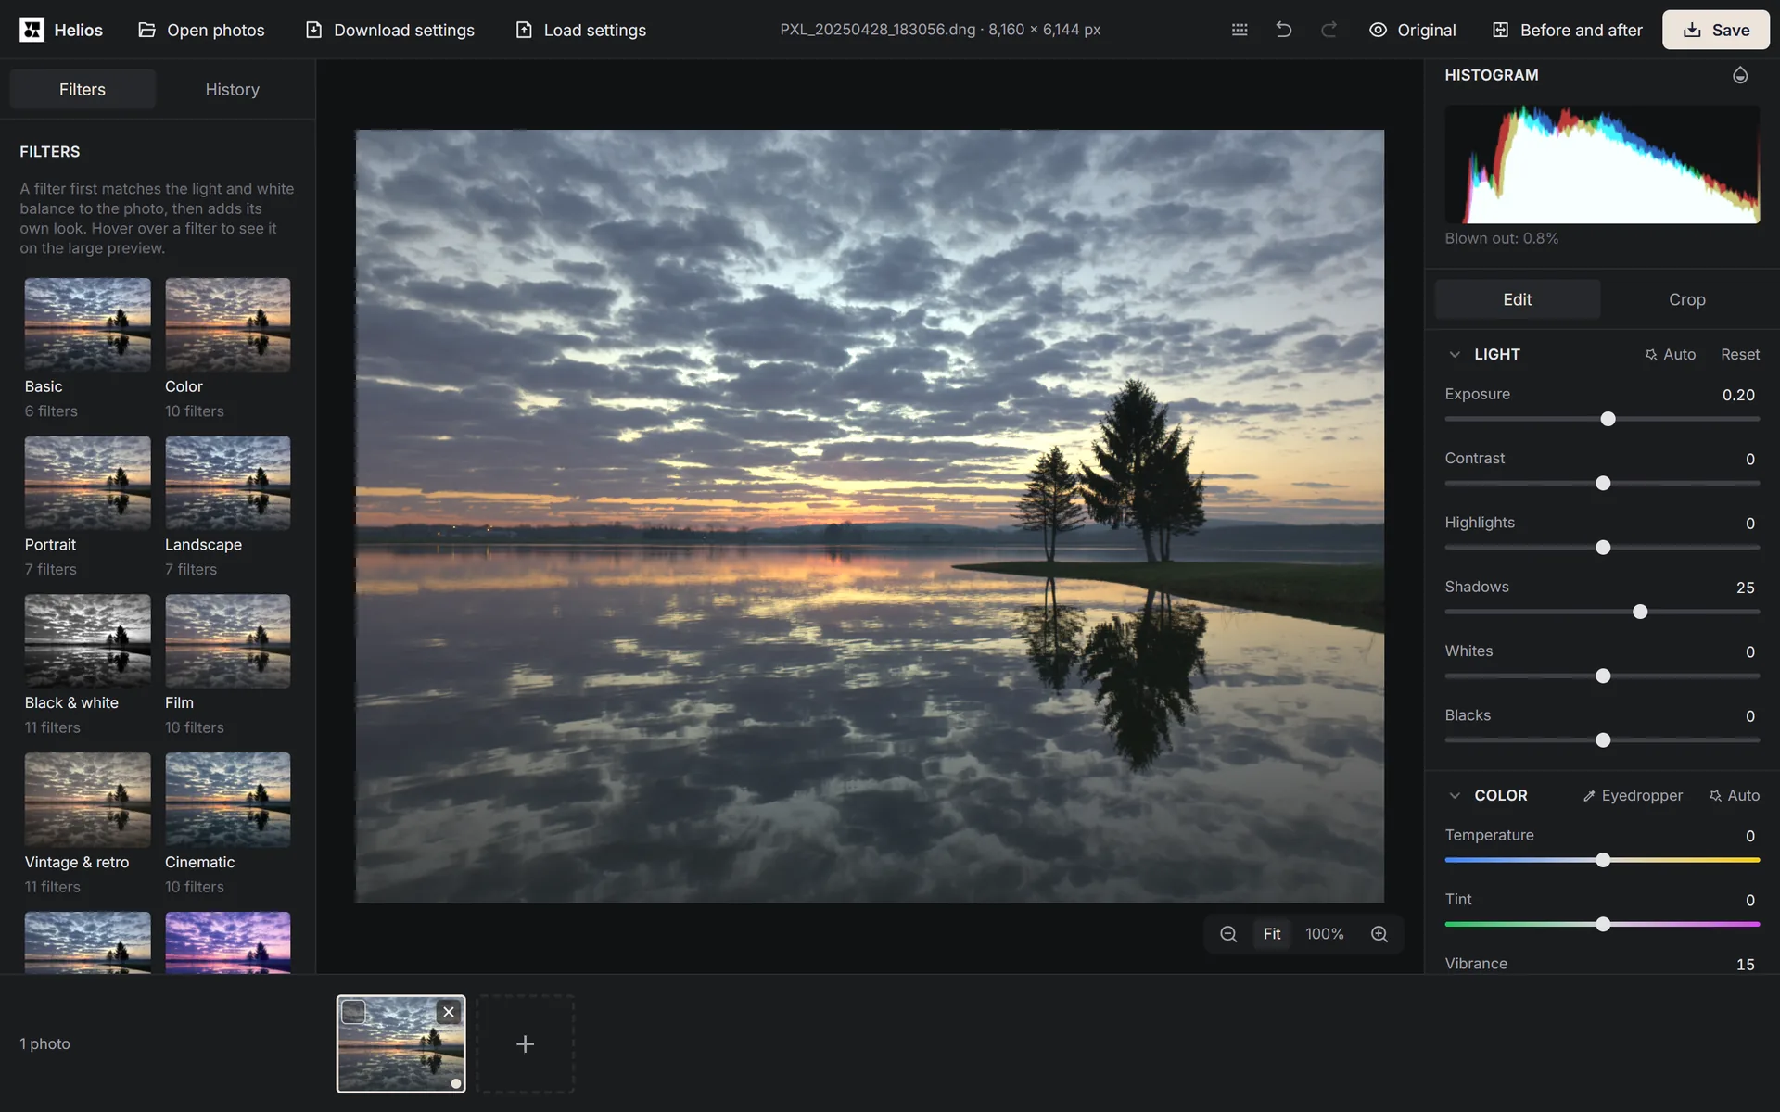Click the Shadows slider handle
Image resolution: width=1780 pixels, height=1112 pixels.
tap(1640, 612)
